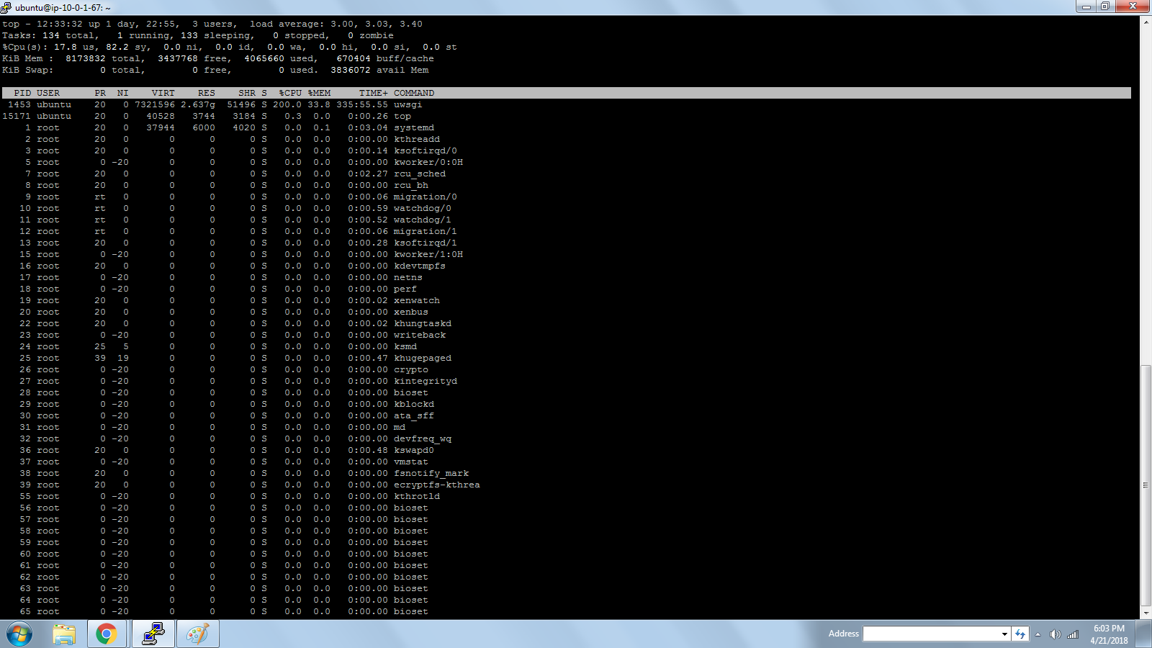Click the 'kthrotld' process command
1152x648 pixels.
pyautogui.click(x=417, y=496)
